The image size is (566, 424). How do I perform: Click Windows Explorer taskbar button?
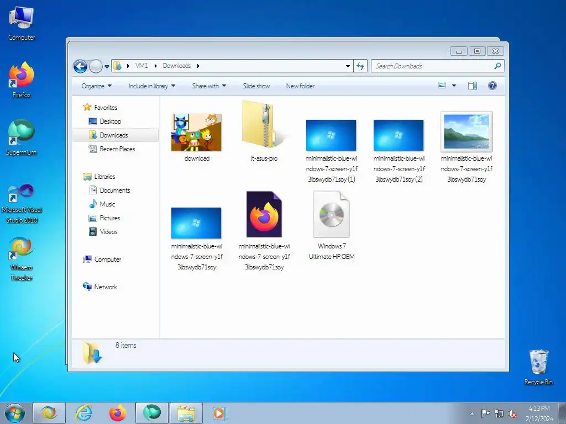click(x=186, y=413)
